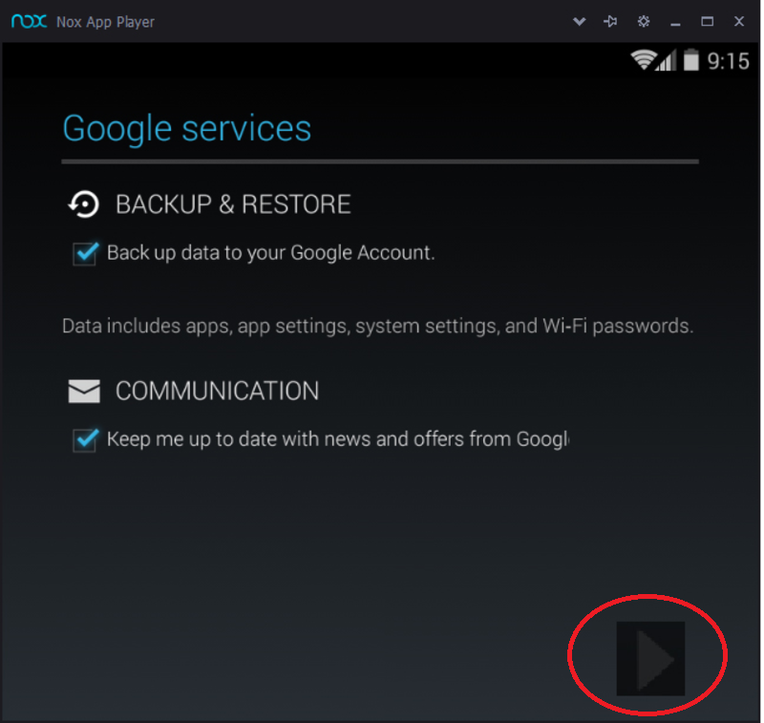Click the next arrow button circled in red
Viewport: 764px width, 723px height.
click(652, 660)
